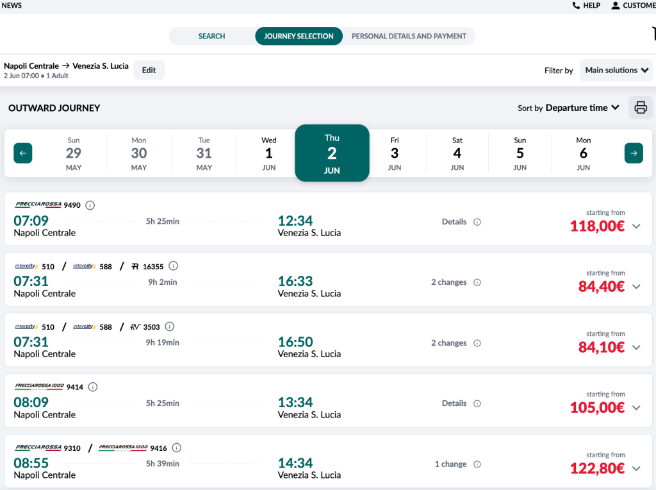Click the 07:09 departure time
656x490 pixels.
tap(31, 221)
